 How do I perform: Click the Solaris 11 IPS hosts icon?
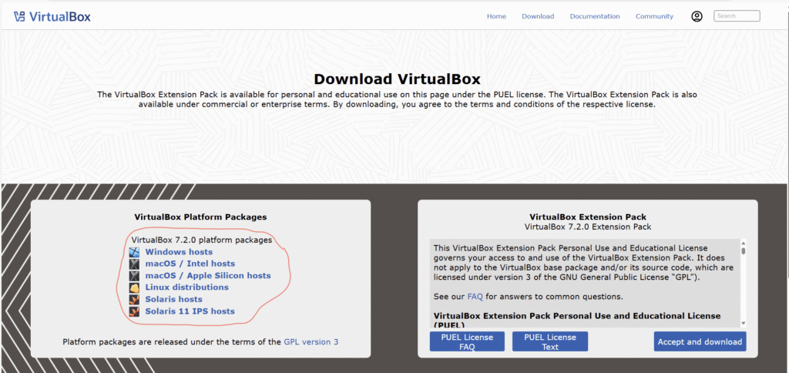[x=135, y=311]
